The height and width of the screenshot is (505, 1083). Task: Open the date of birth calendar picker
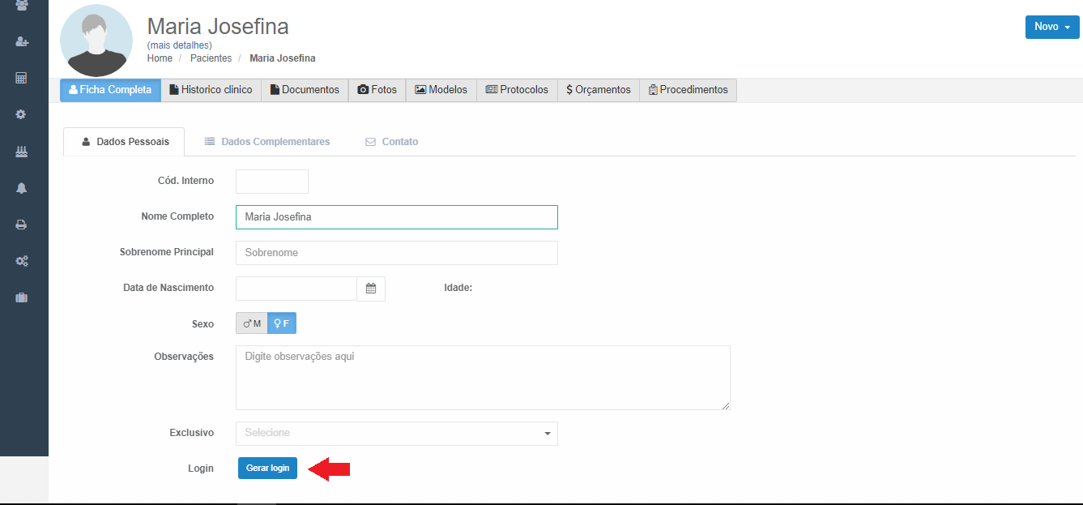tap(371, 289)
